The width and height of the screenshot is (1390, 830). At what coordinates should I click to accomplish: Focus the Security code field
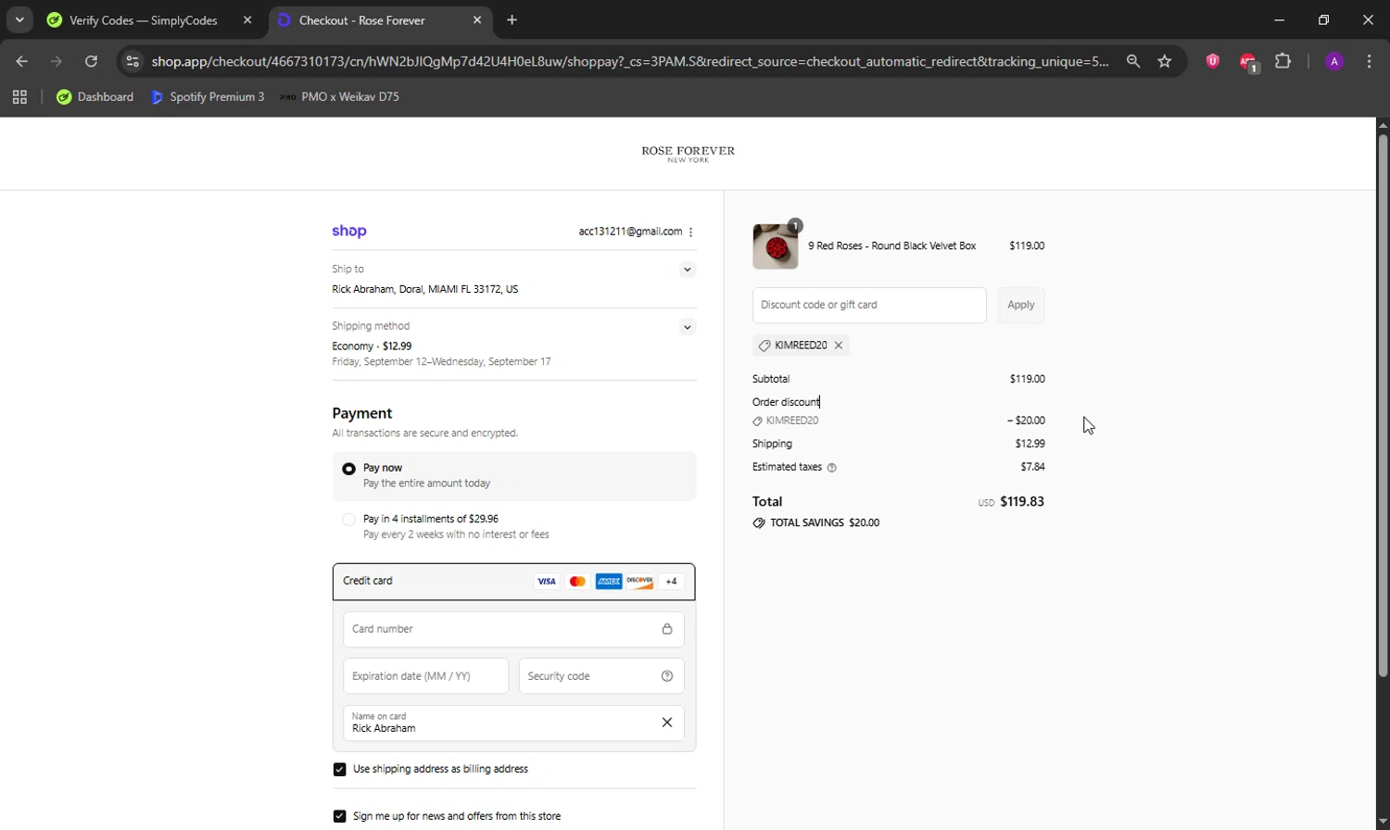point(601,676)
